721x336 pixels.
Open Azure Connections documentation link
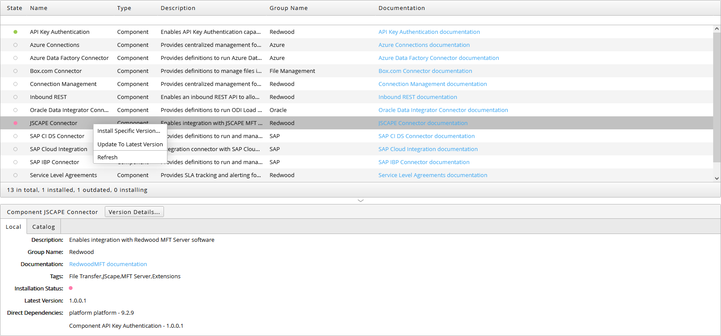[x=424, y=45]
